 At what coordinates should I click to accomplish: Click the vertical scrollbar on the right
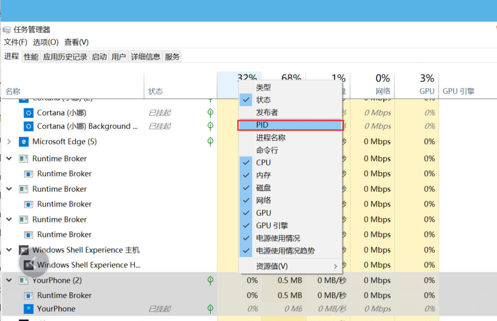[x=495, y=200]
